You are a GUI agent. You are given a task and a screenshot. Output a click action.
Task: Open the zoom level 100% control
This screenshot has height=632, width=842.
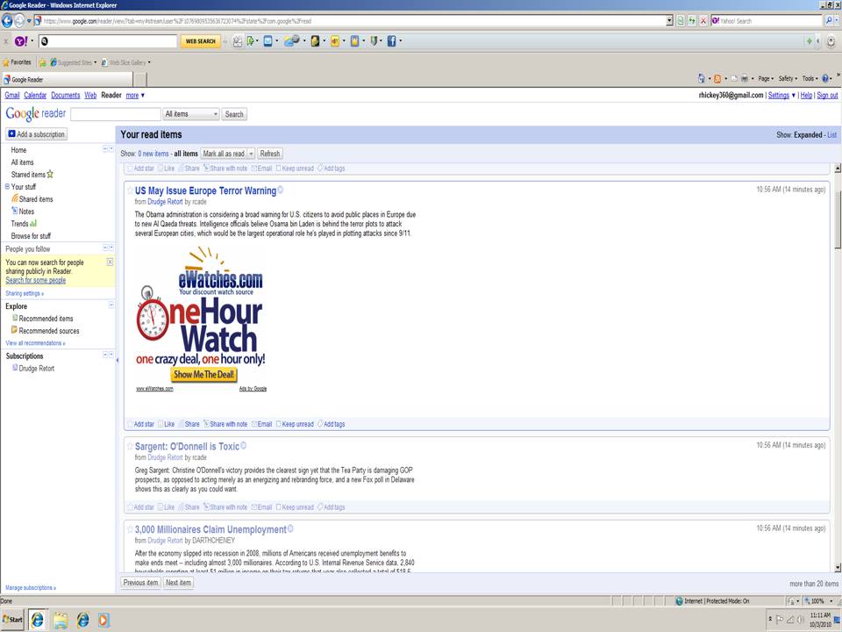coord(817,600)
